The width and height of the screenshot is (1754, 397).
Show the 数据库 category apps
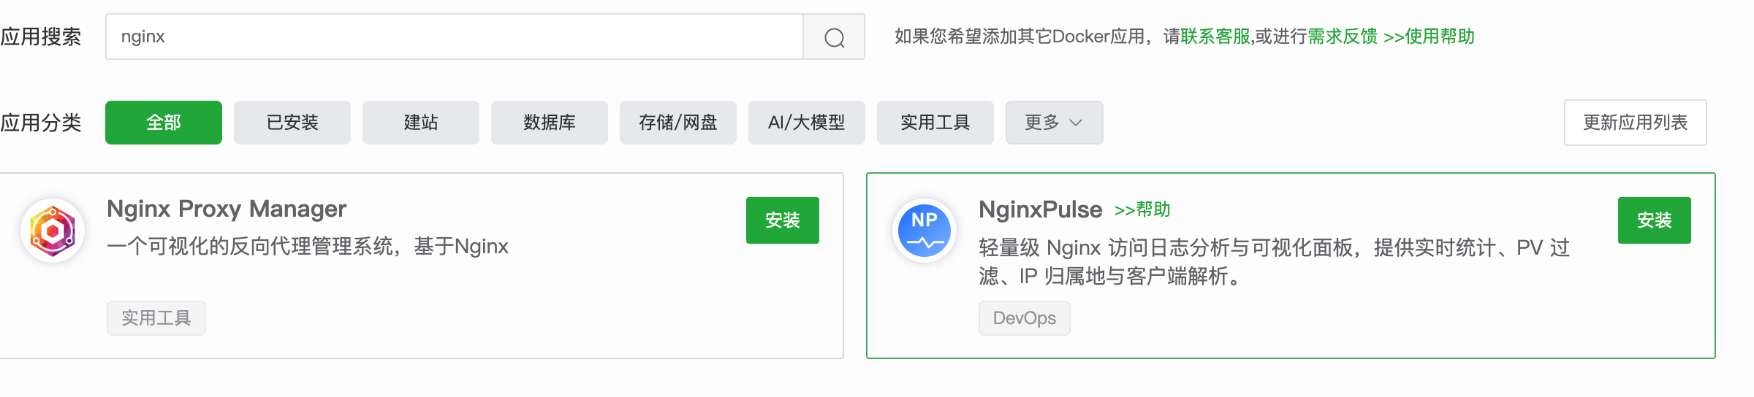point(550,123)
